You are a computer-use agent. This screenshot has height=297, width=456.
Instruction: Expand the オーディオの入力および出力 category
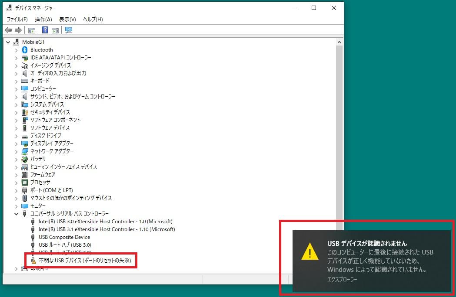click(x=16, y=74)
